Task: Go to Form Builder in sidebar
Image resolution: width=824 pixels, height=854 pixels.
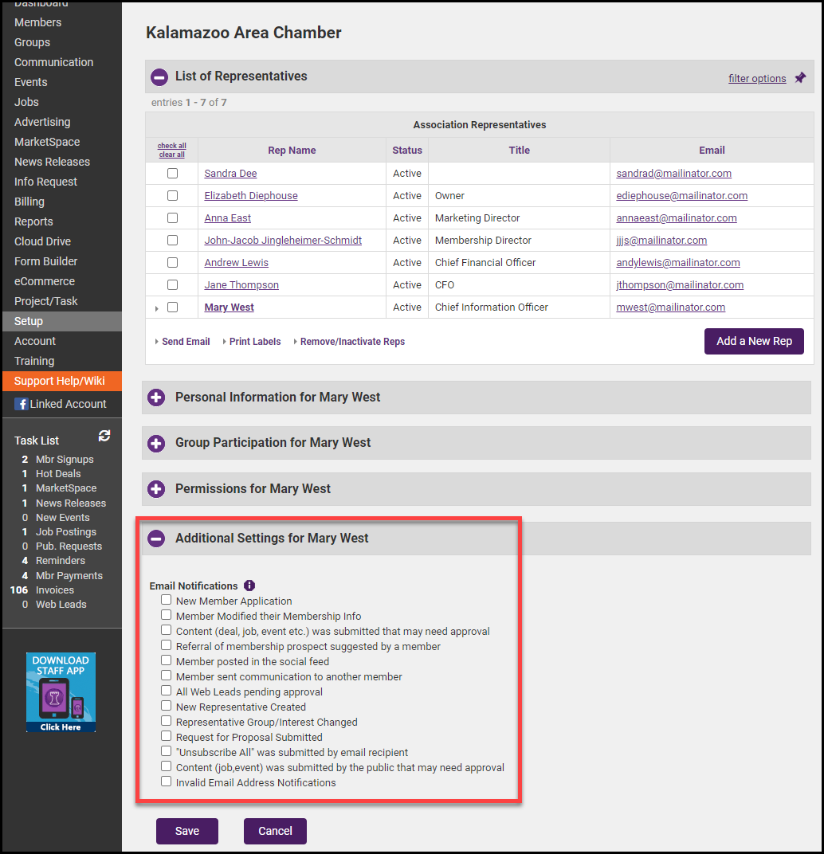Action: pos(46,261)
